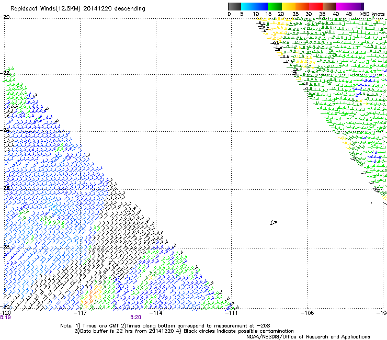Click the note line 'Times are GMT'
The width and height of the screenshot is (387, 340).
coord(100,326)
